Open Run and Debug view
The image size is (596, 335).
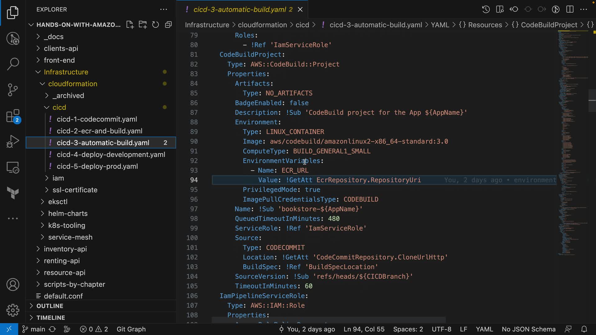pos(13,141)
